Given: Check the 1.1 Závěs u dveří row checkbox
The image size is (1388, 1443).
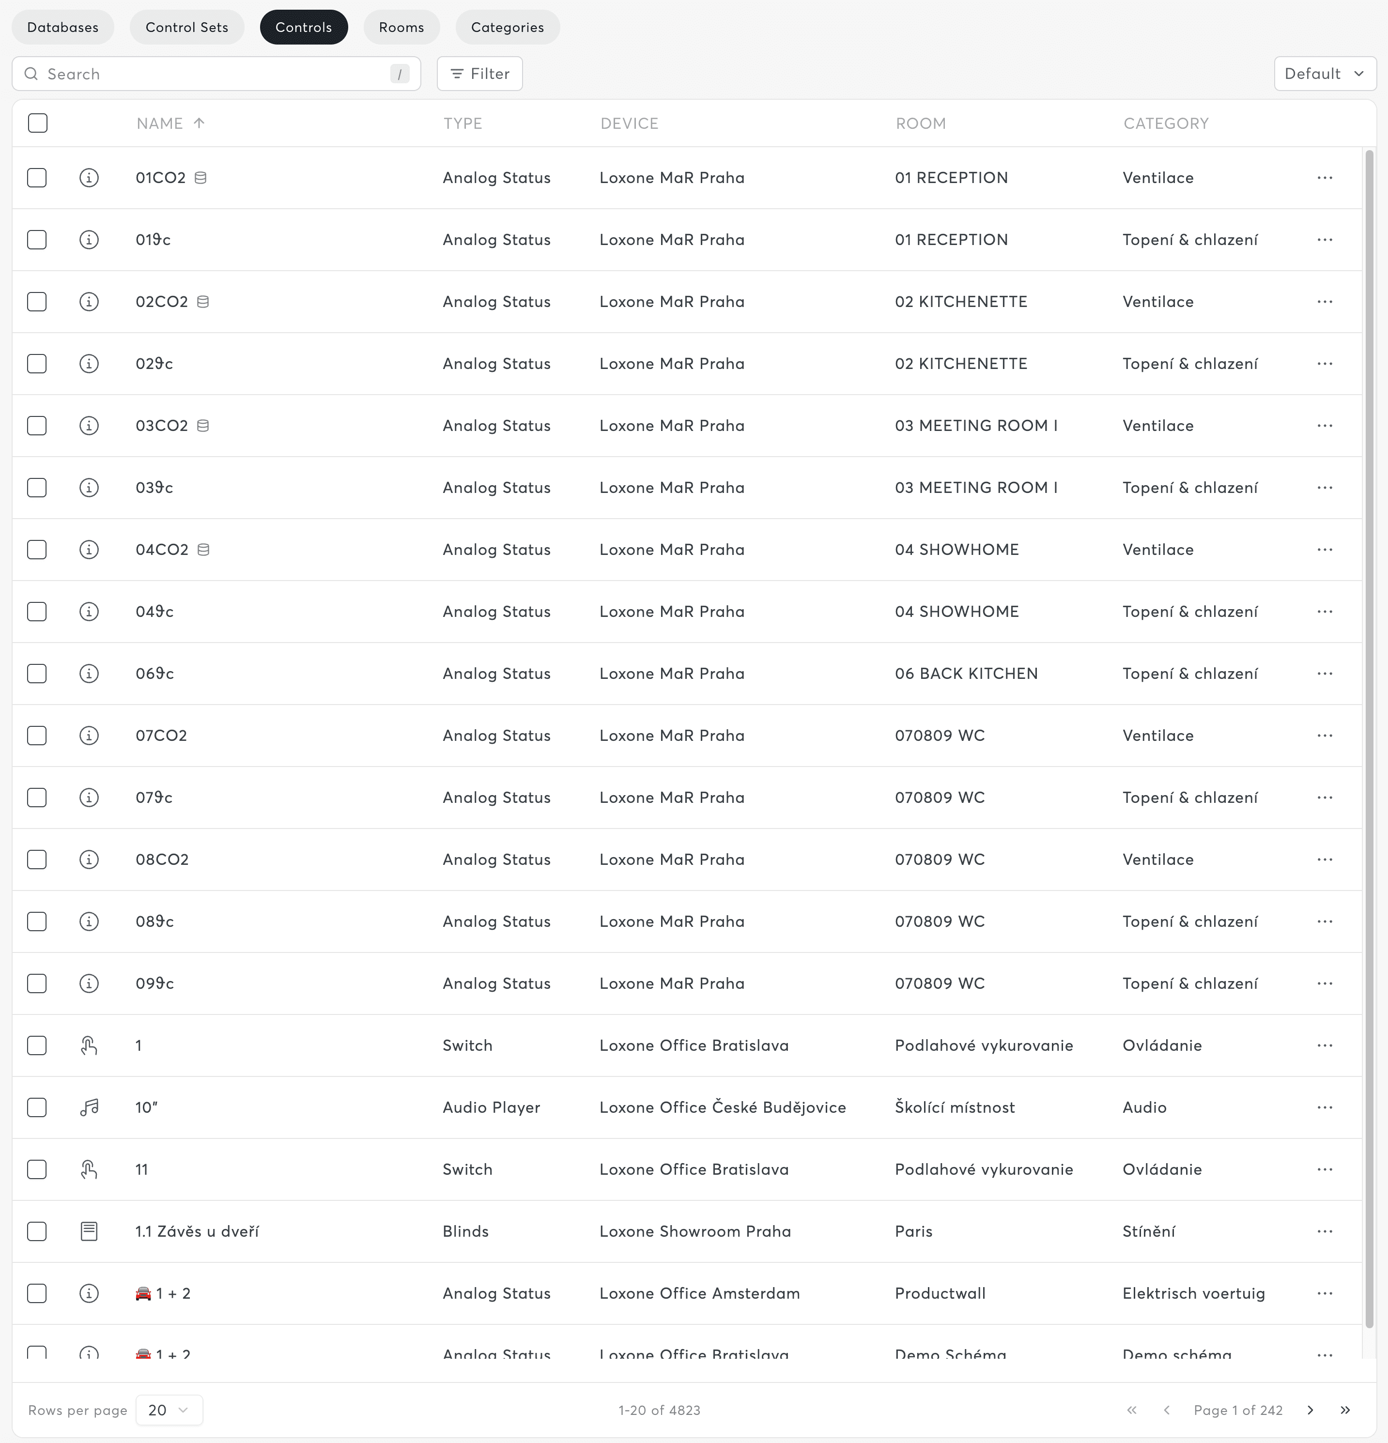Looking at the screenshot, I should tap(37, 1231).
